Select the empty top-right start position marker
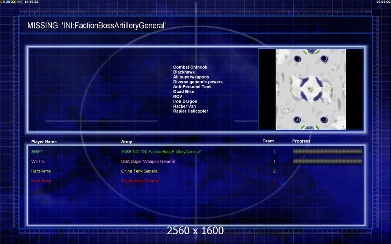The height and width of the screenshot is (244, 391). tap(324, 59)
